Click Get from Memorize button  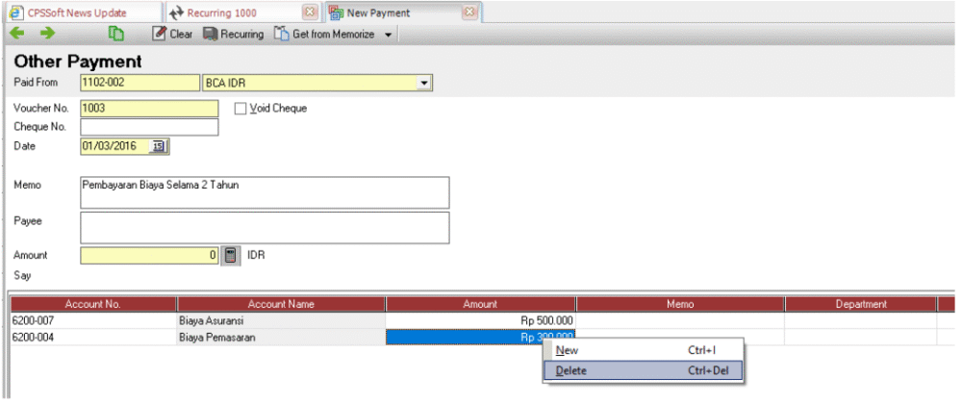click(x=327, y=34)
